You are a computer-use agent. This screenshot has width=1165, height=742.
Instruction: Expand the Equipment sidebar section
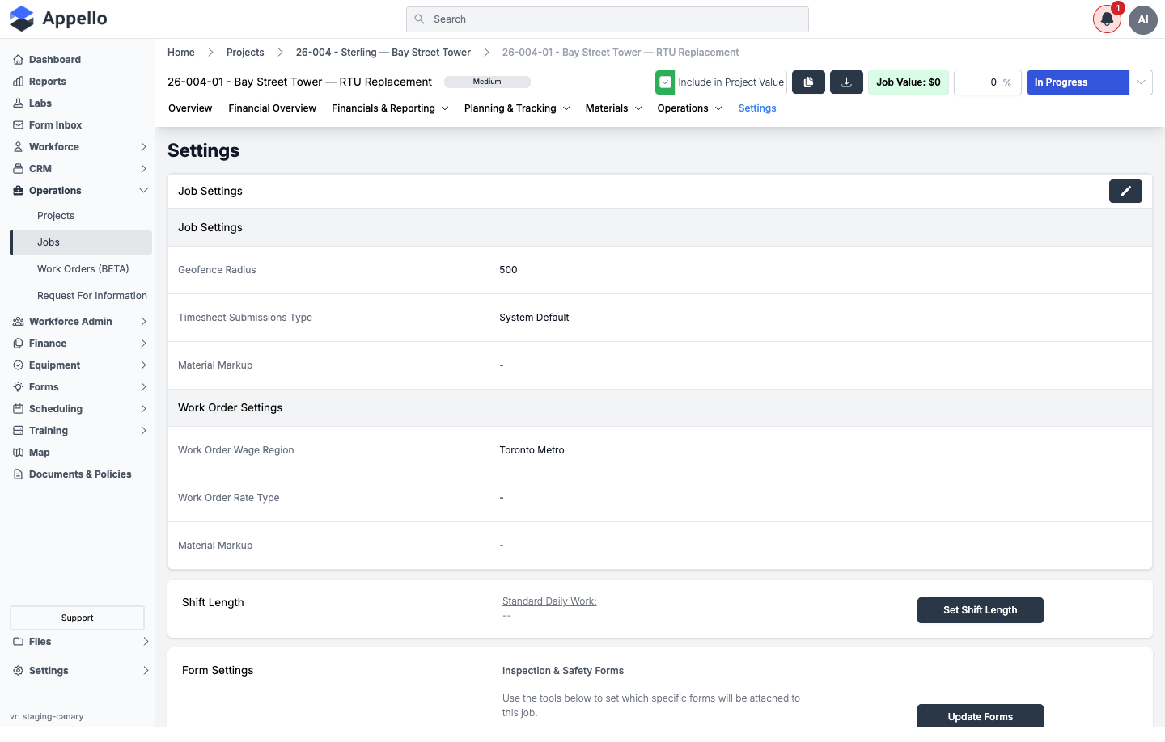[x=143, y=365]
